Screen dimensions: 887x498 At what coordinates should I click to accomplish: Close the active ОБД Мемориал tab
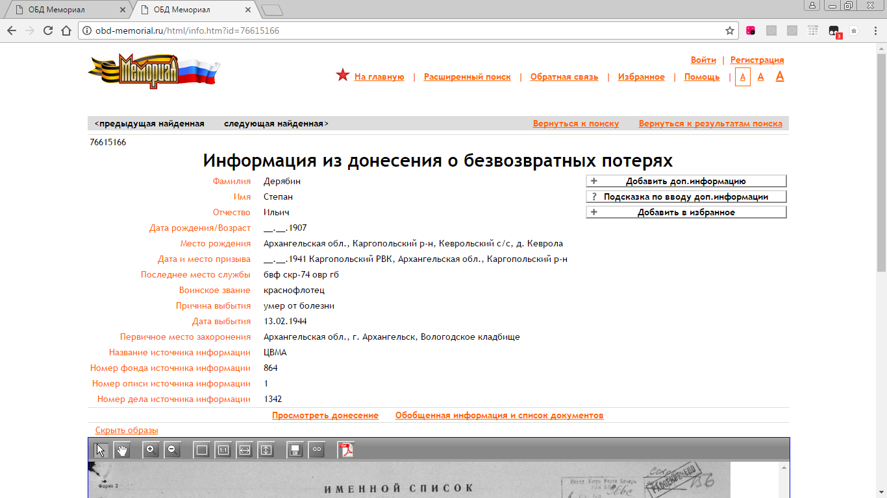pyautogui.click(x=248, y=10)
